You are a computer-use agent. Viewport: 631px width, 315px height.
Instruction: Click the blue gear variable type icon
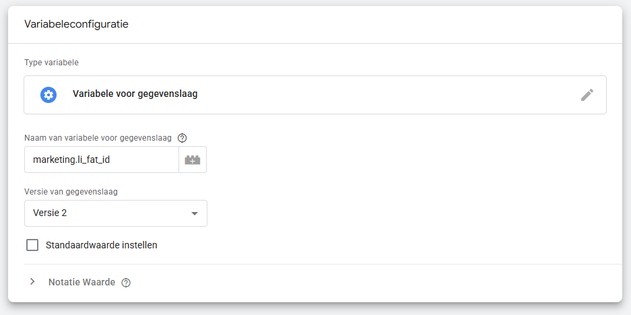pos(48,95)
